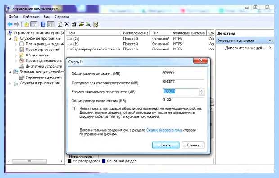
Task: Click the black X delete icon in toolbar
Action: pos(67,24)
